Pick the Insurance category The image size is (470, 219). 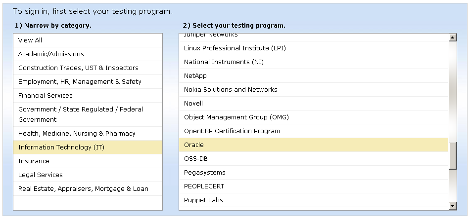34,161
